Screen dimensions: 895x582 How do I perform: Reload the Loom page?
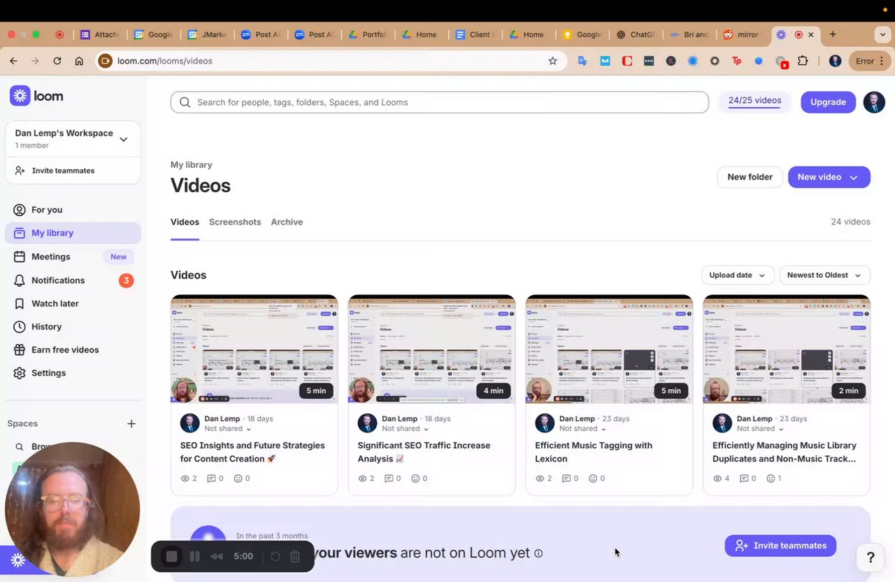coord(57,61)
